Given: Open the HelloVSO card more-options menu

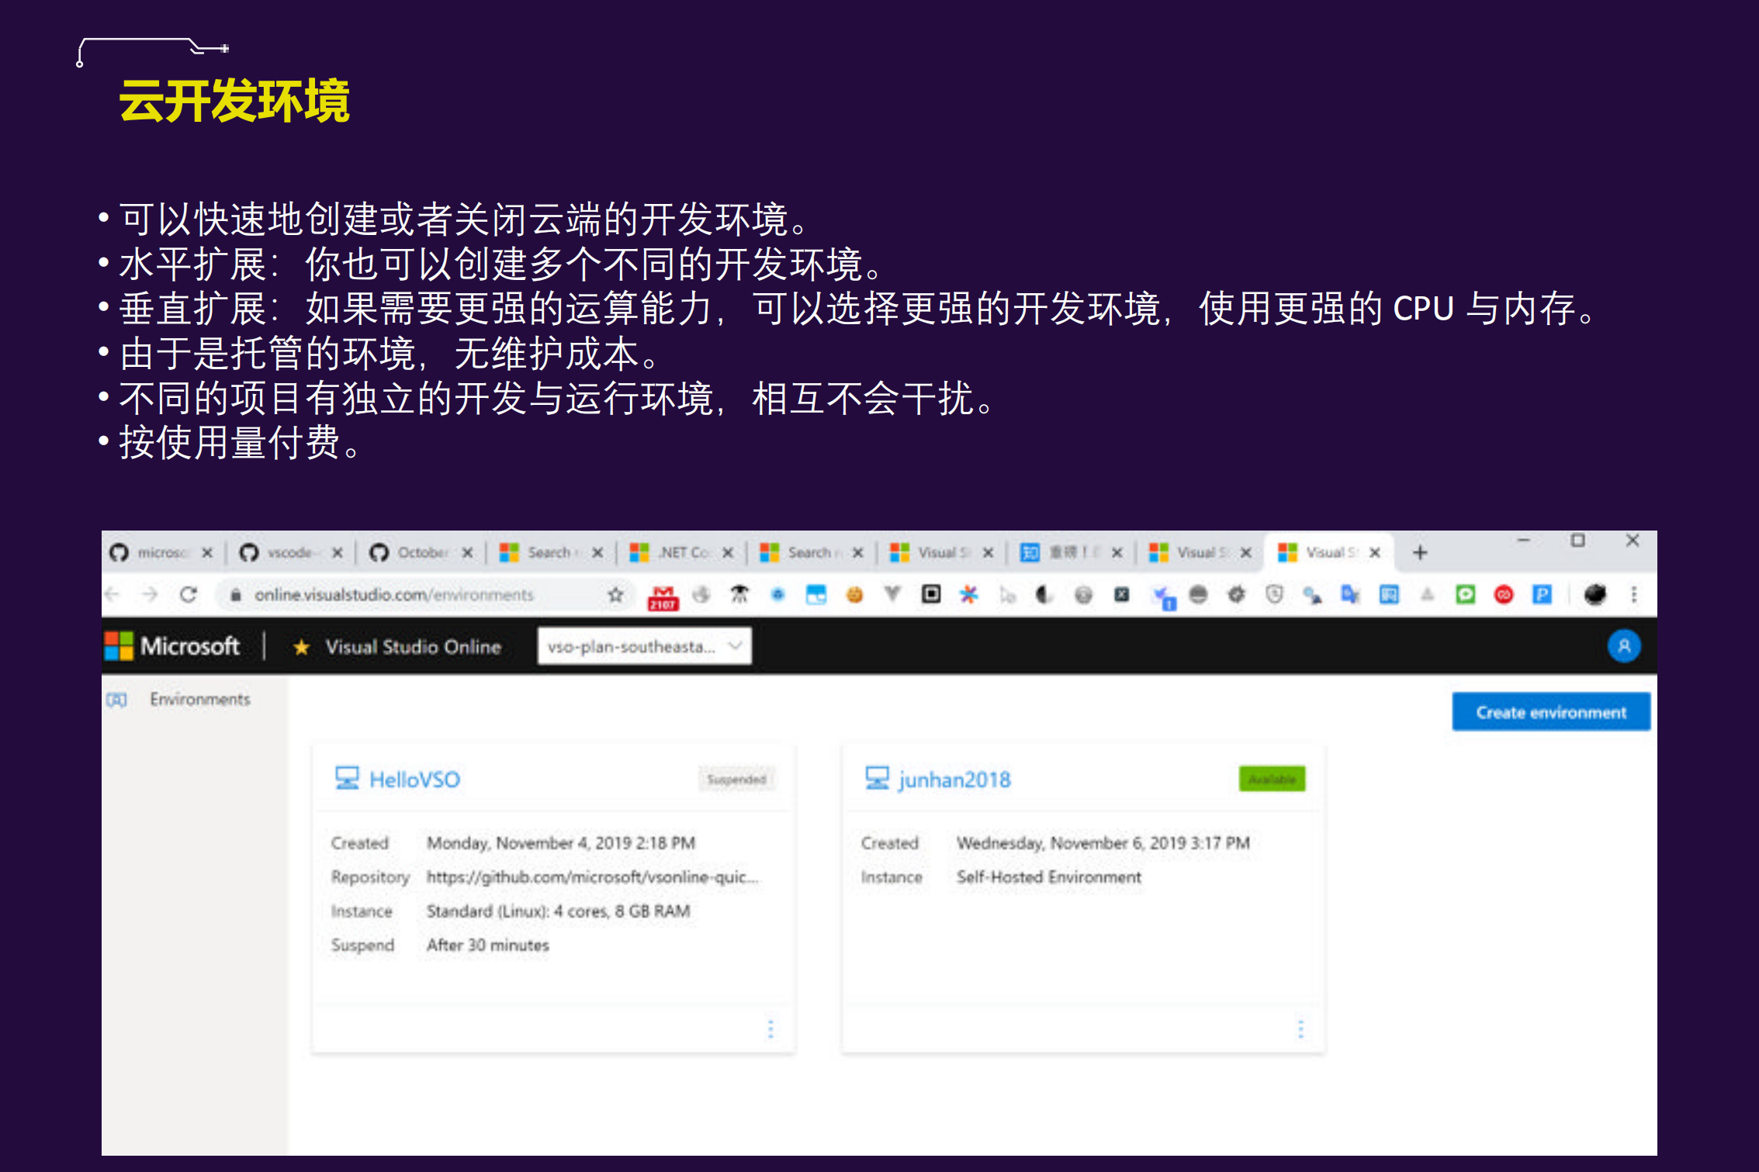Looking at the screenshot, I should tap(771, 1029).
